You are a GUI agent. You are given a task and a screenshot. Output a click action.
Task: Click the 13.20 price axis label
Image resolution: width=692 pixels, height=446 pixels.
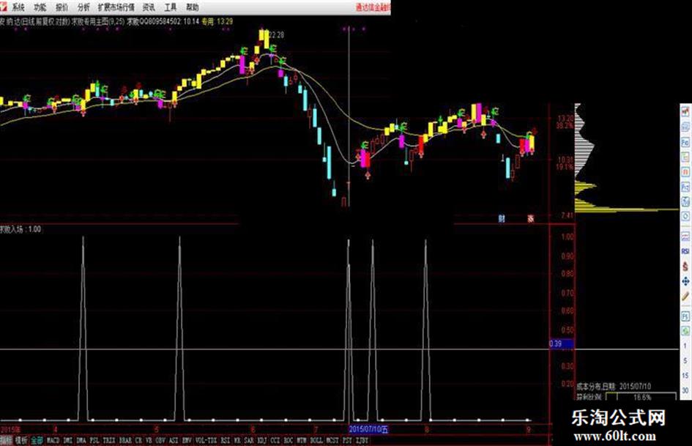point(565,119)
